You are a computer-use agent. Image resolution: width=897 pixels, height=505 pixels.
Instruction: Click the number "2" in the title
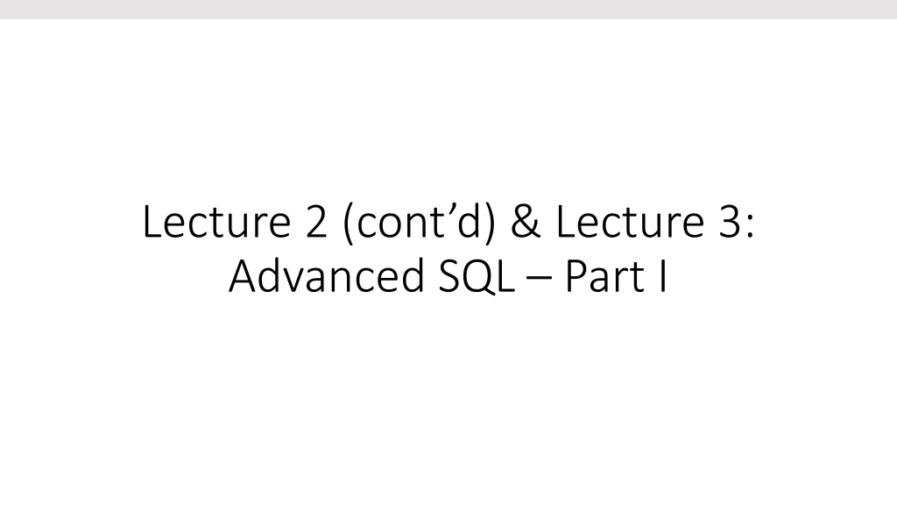tap(316, 222)
